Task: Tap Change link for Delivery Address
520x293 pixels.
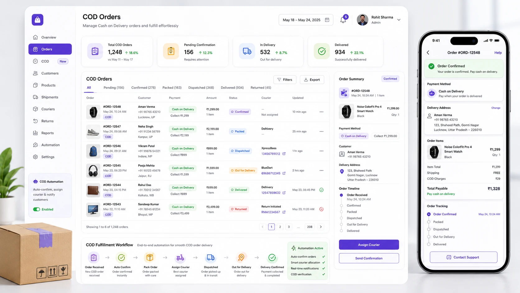Action: point(496,108)
